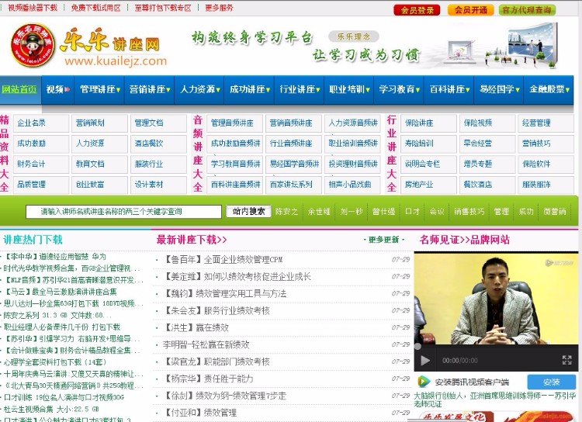Open 杜云生视频合集 link

click(x=51, y=409)
